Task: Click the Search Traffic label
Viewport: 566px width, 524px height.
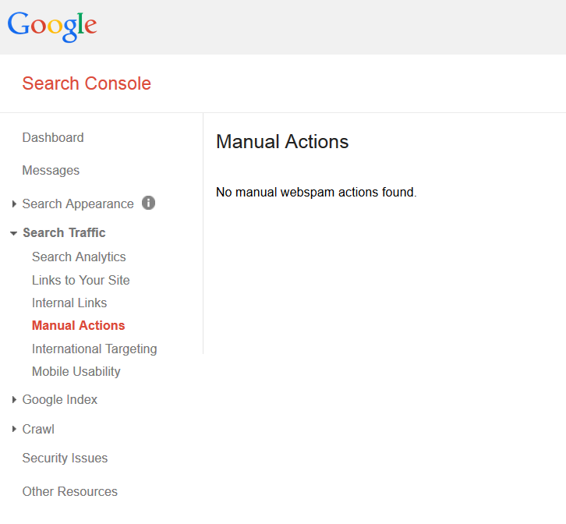Action: click(x=64, y=233)
